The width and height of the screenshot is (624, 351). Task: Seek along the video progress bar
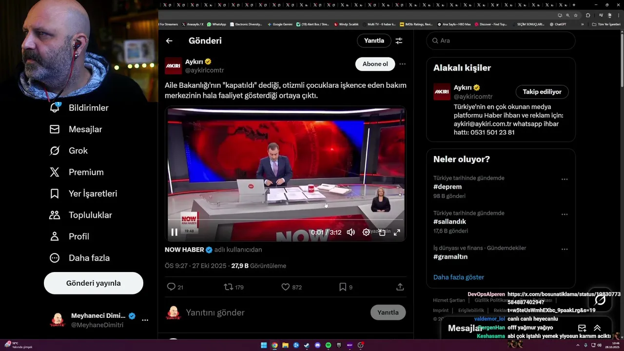286,220
